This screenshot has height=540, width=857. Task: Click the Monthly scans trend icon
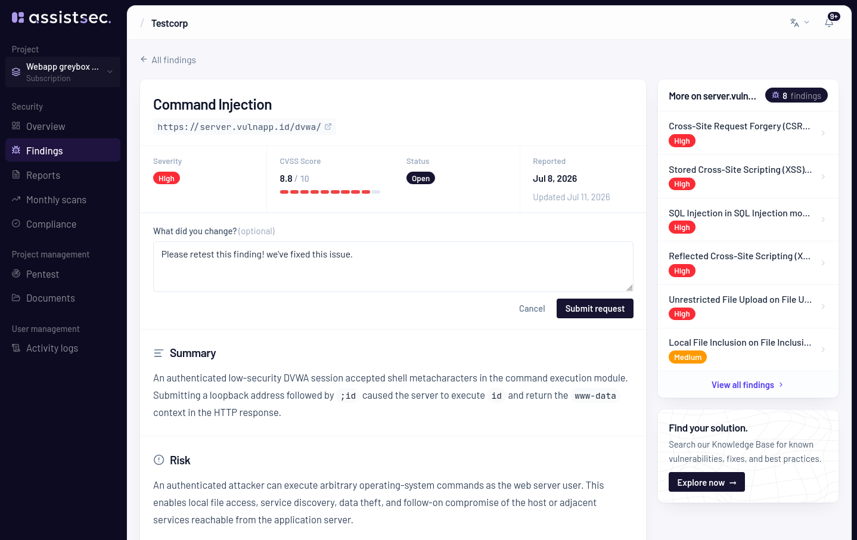click(16, 199)
